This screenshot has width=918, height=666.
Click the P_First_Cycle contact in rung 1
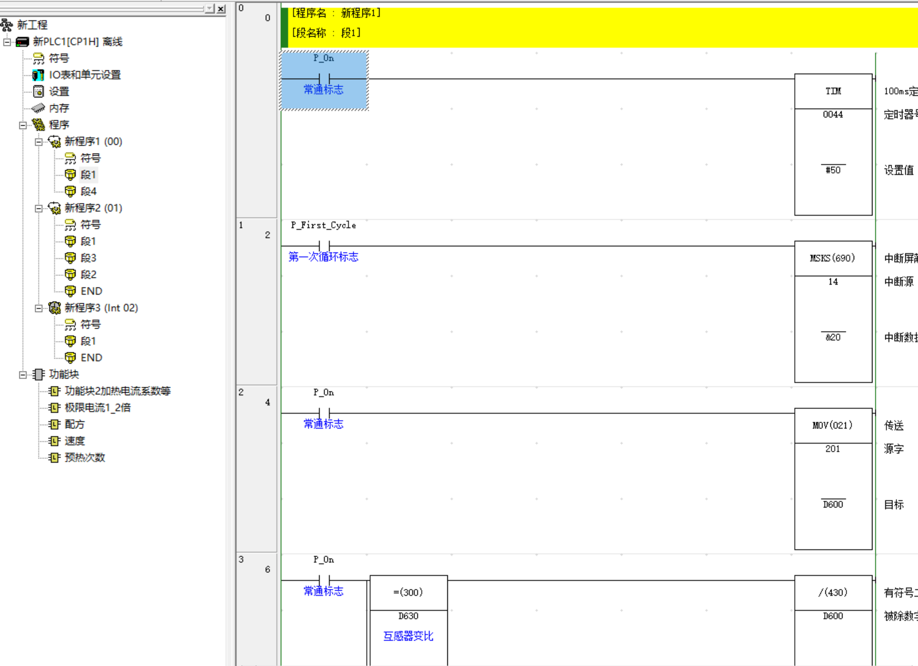point(324,246)
